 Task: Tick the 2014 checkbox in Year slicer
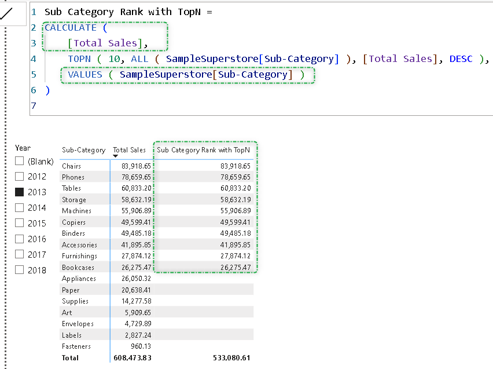(x=20, y=207)
